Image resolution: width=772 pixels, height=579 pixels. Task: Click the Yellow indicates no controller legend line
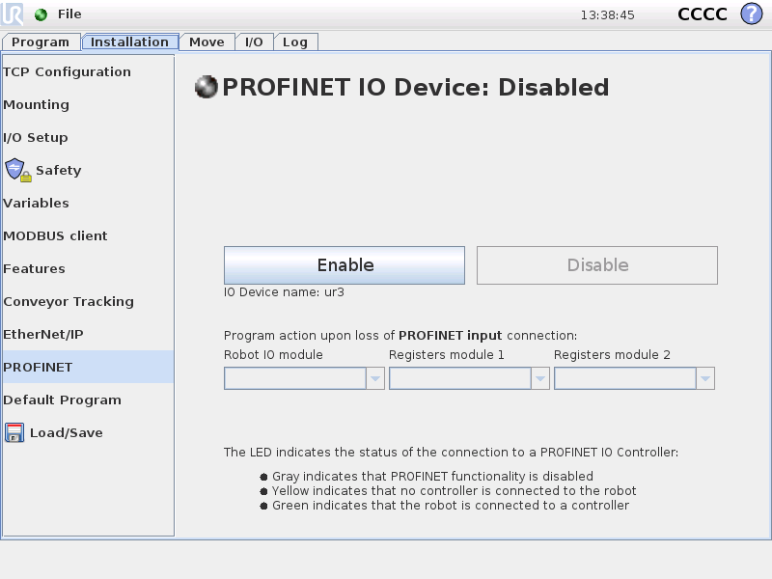pyautogui.click(x=454, y=491)
